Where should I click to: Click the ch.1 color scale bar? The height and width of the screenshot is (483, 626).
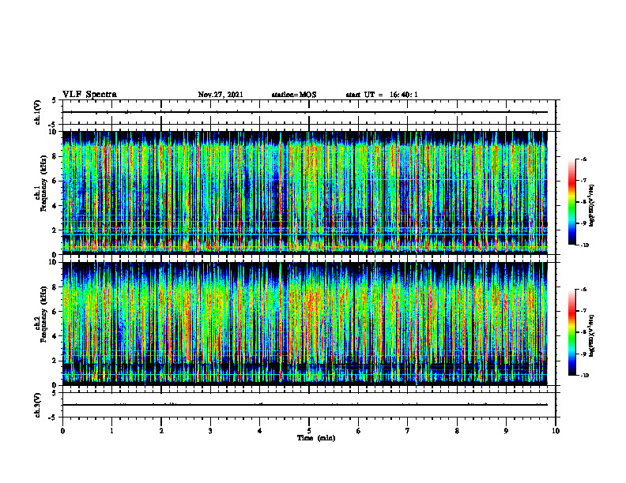(x=571, y=202)
